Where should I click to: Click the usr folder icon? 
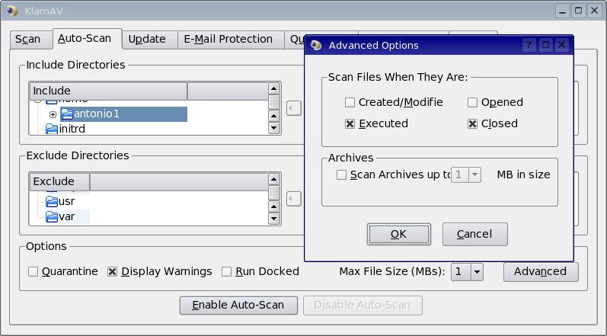pyautogui.click(x=52, y=201)
